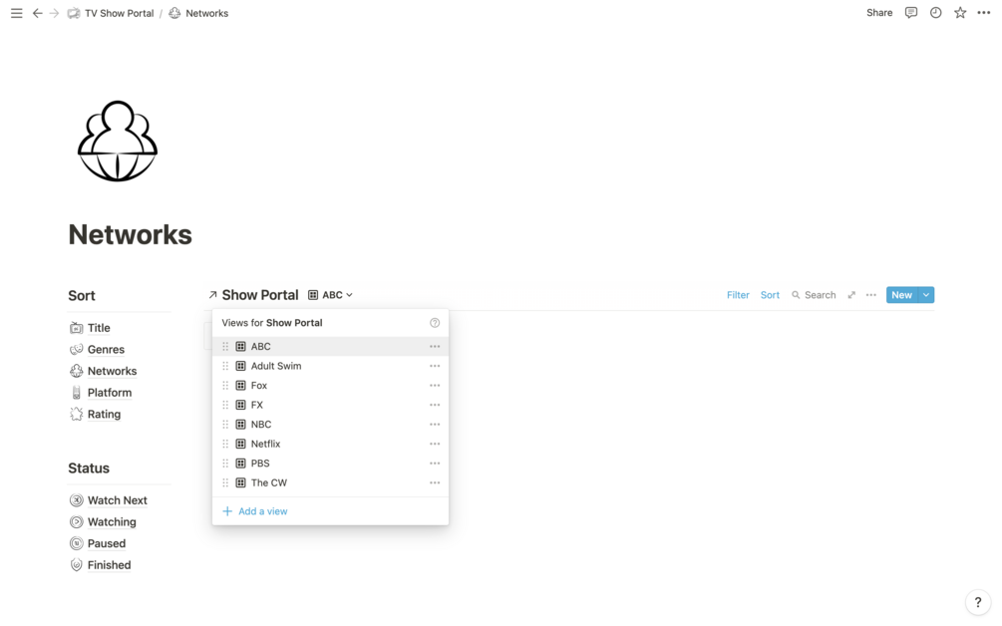Viewport: 1002px width, 626px height.
Task: Select the PBS view
Action: pyautogui.click(x=330, y=464)
